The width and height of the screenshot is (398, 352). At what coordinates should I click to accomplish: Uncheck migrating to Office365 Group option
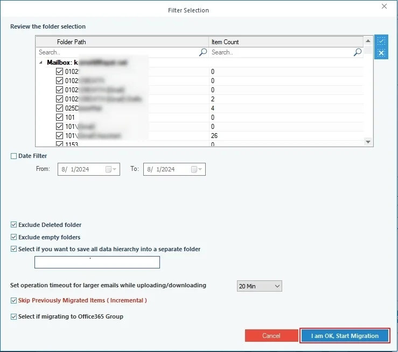click(13, 317)
